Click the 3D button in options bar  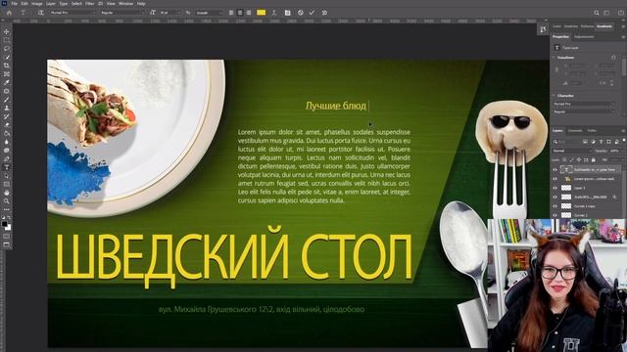tap(324, 13)
